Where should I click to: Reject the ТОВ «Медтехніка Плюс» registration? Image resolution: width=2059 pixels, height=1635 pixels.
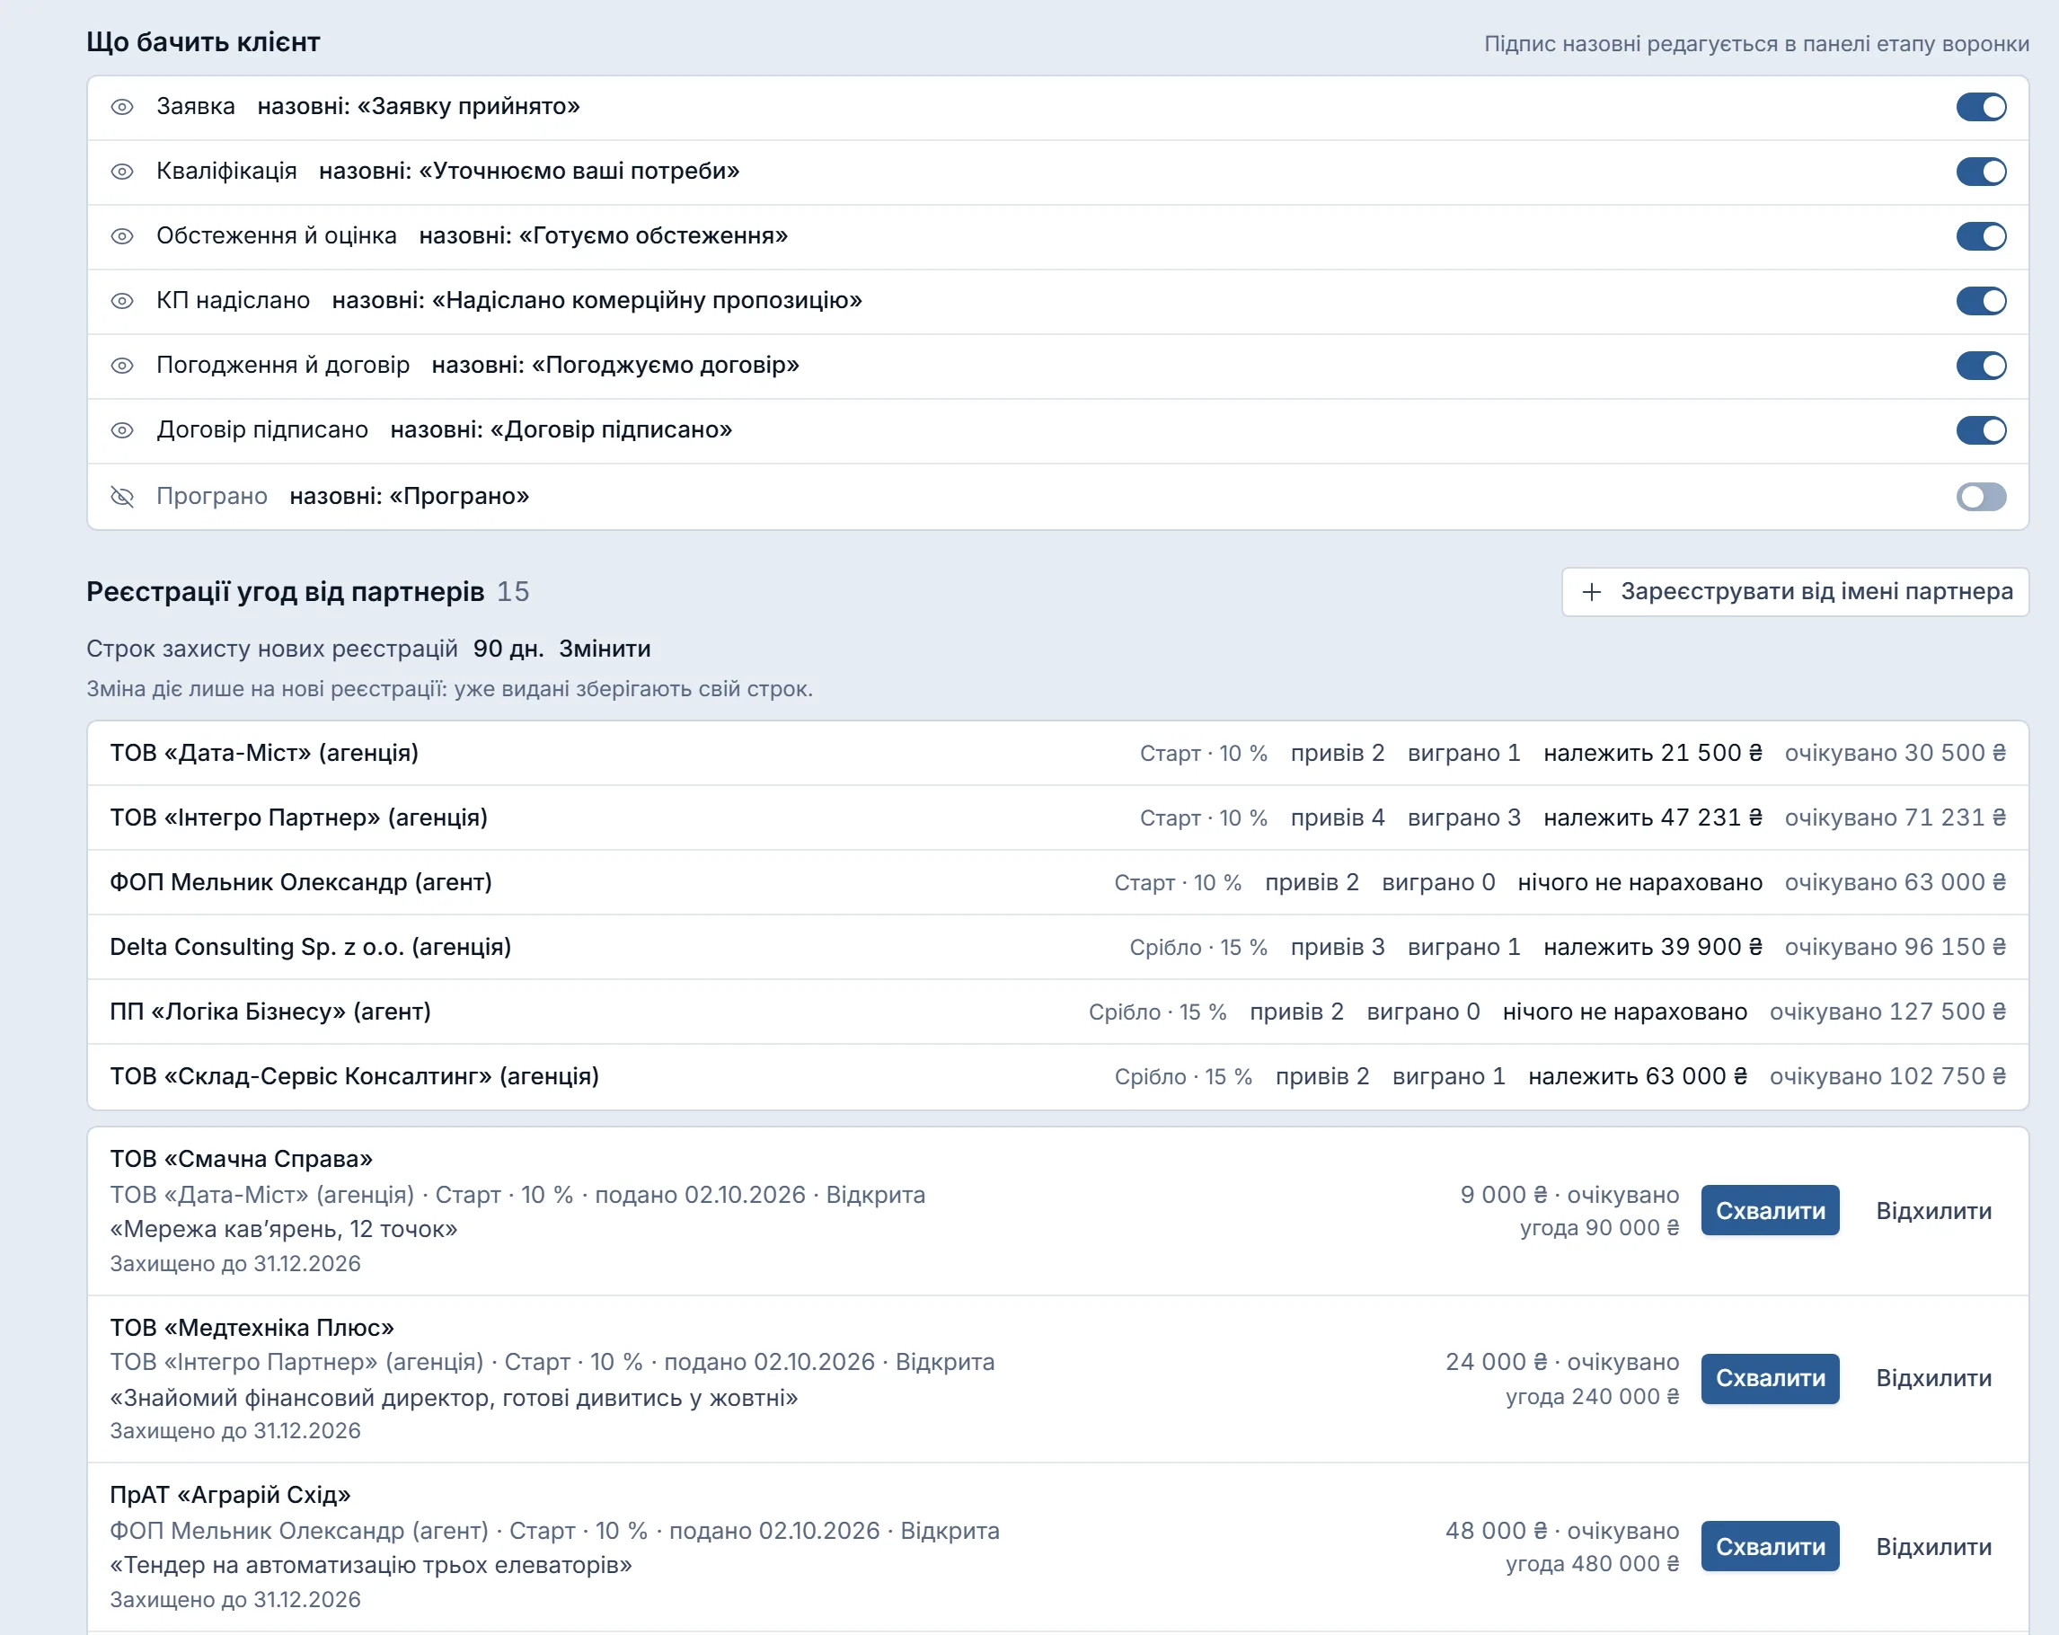click(x=1933, y=1378)
